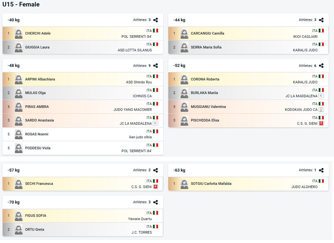Open athlete CORONA Roberta's profile
This screenshot has width=334, height=243.
coord(205,79)
